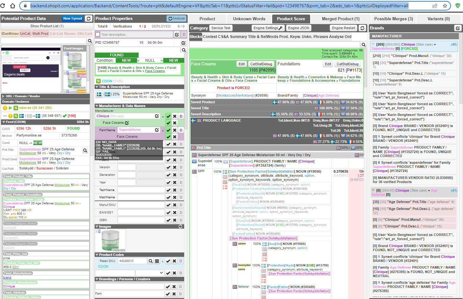
Task: Click the share icon in the address bar
Action: tap(435, 6)
